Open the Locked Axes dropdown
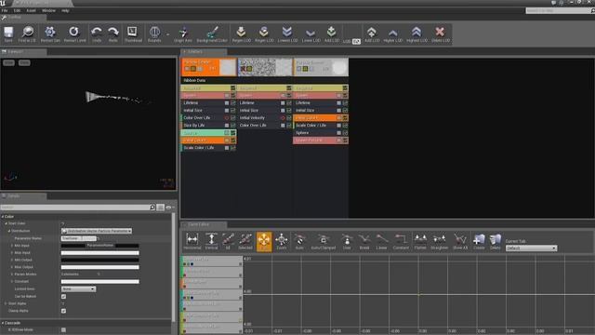The image size is (595, 335). coord(78,289)
